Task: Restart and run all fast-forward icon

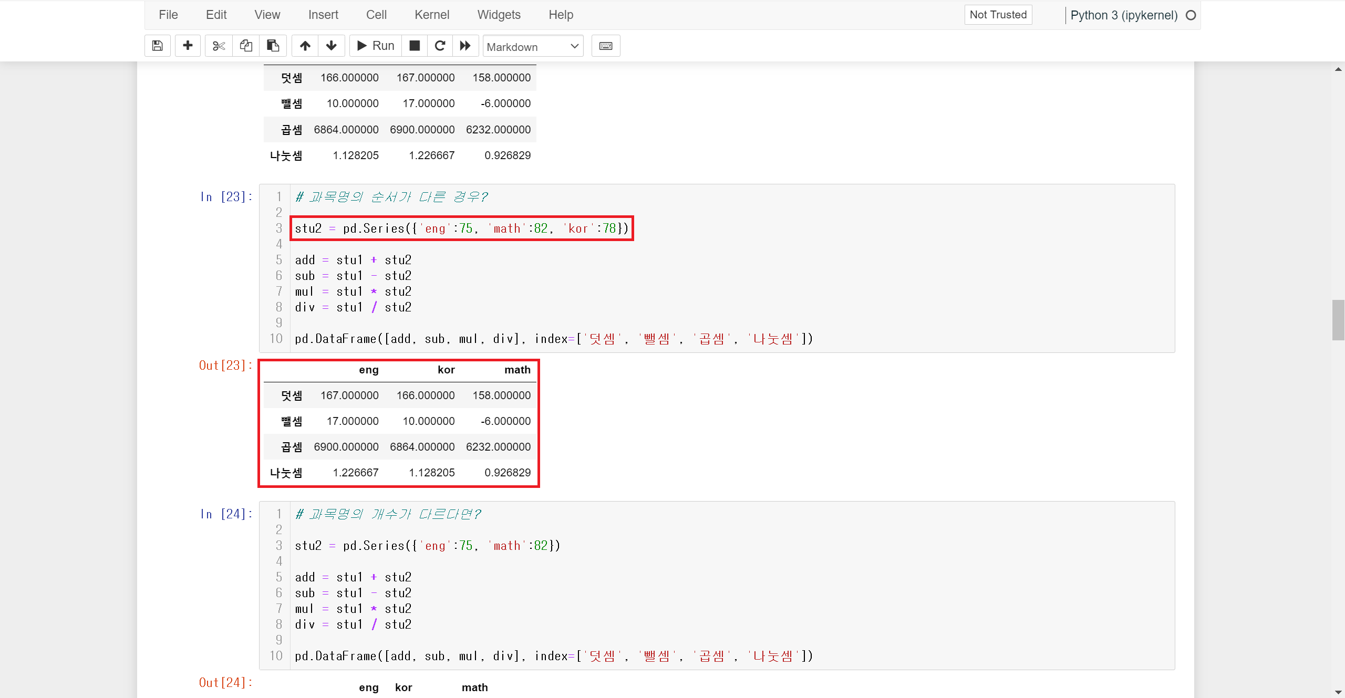Action: point(465,46)
